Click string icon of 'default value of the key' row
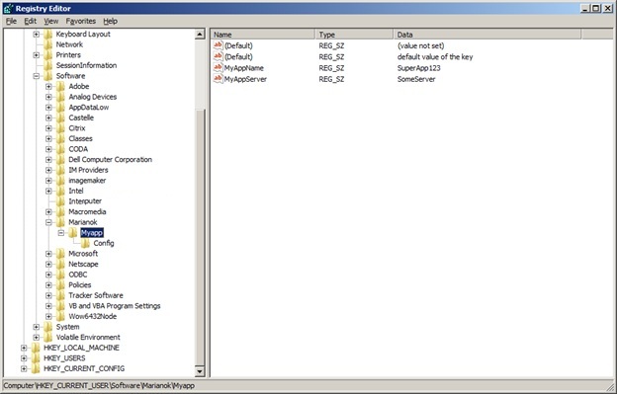 click(x=218, y=56)
